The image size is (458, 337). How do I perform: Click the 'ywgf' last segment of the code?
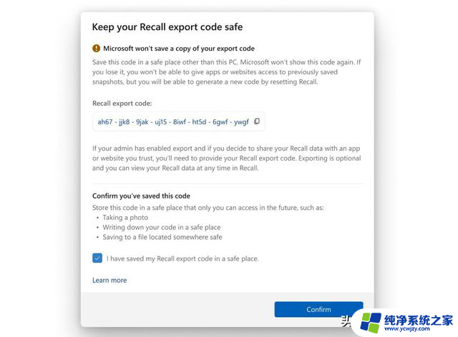click(242, 122)
